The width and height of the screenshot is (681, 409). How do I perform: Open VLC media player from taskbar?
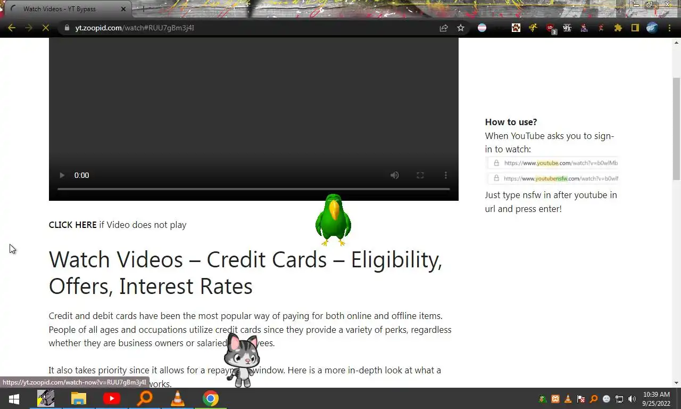coord(178,398)
